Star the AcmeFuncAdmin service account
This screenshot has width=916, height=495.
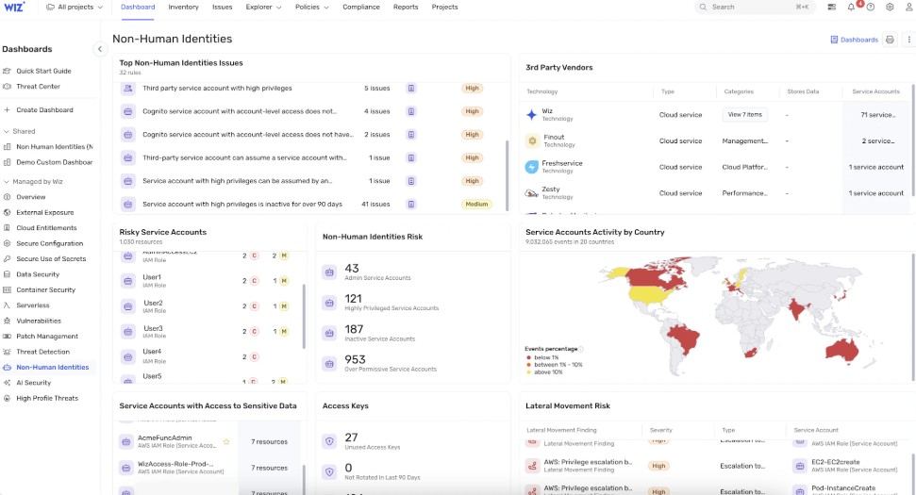(226, 442)
